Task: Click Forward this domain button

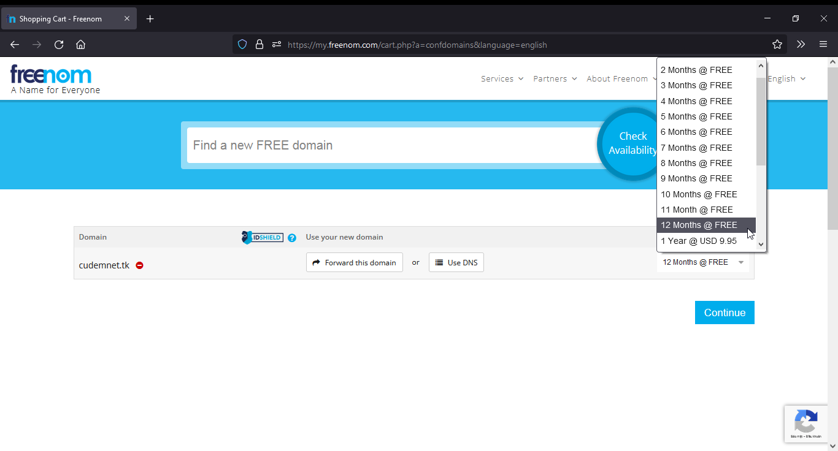Action: 355,262
